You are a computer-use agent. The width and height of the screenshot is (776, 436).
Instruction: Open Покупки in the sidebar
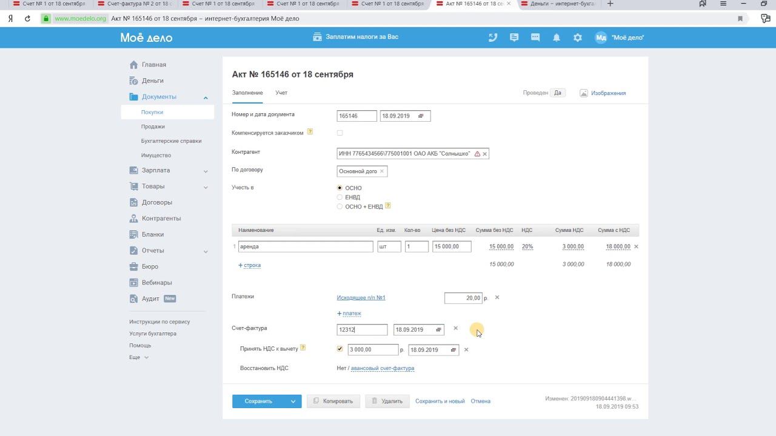click(167, 112)
